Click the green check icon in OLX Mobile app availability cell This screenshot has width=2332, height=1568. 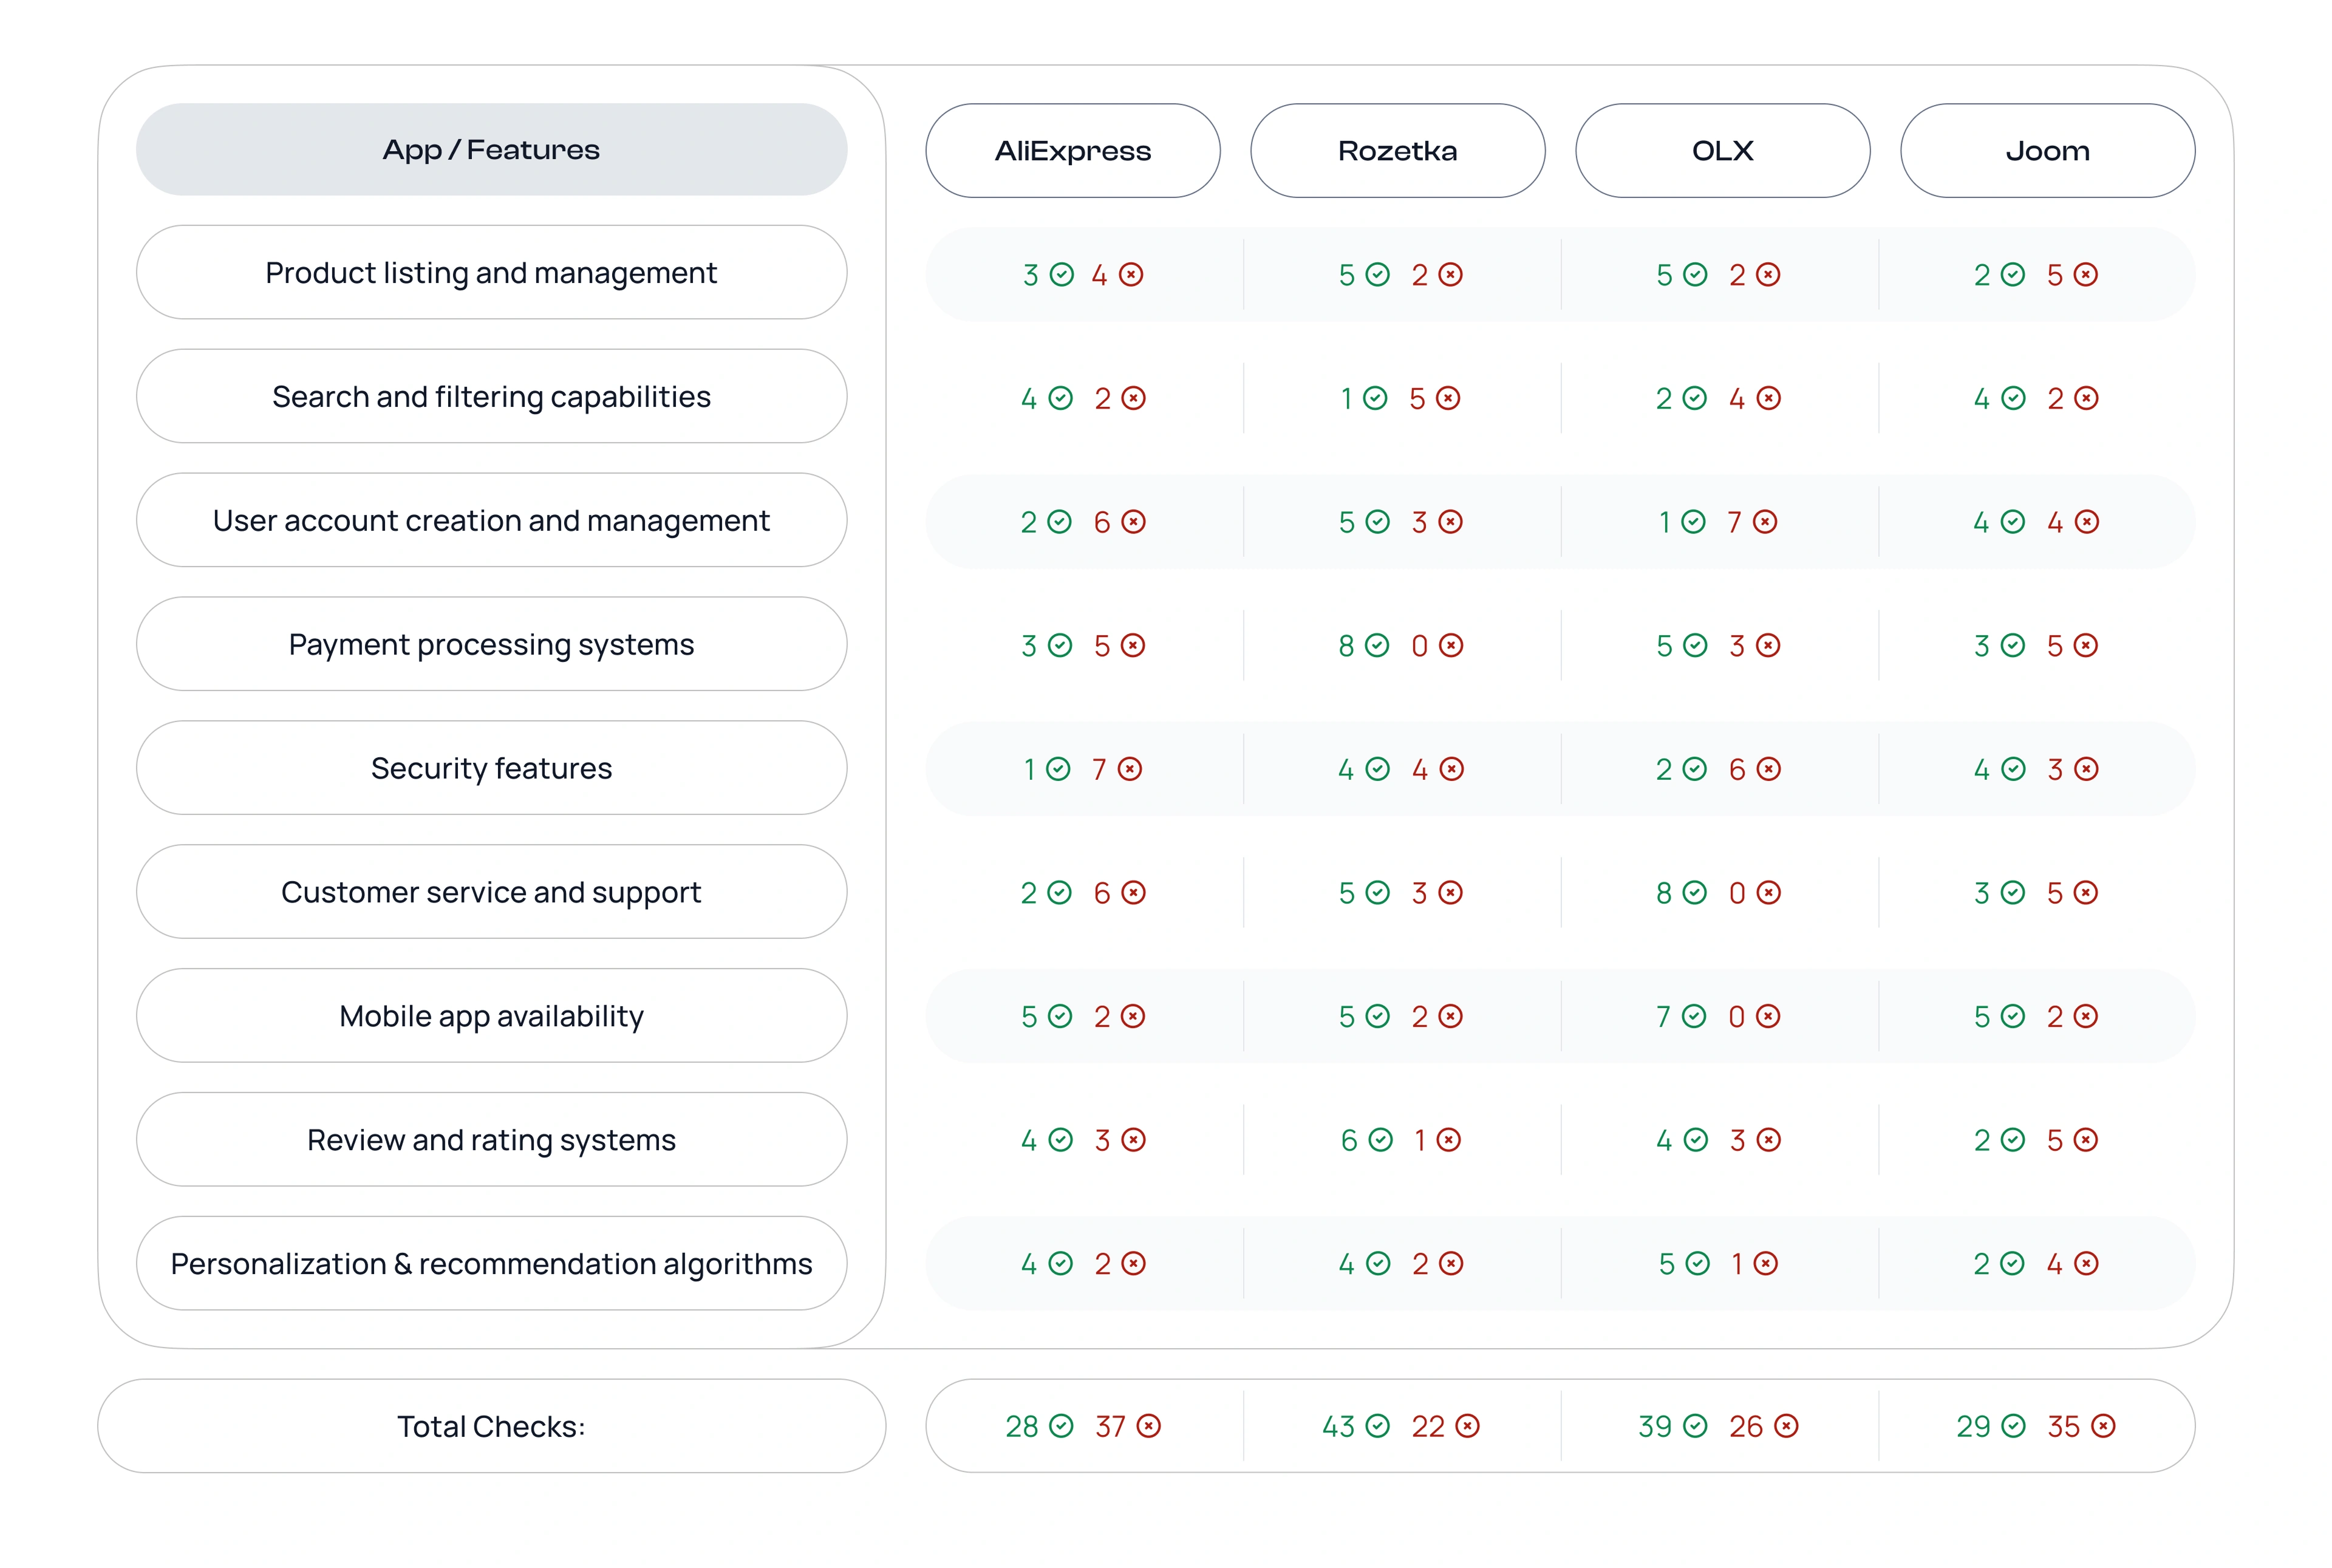tap(1693, 1016)
